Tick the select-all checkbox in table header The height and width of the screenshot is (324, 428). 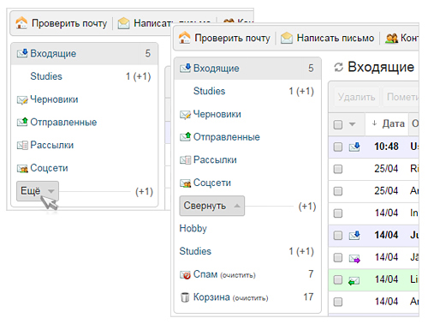pyautogui.click(x=338, y=124)
